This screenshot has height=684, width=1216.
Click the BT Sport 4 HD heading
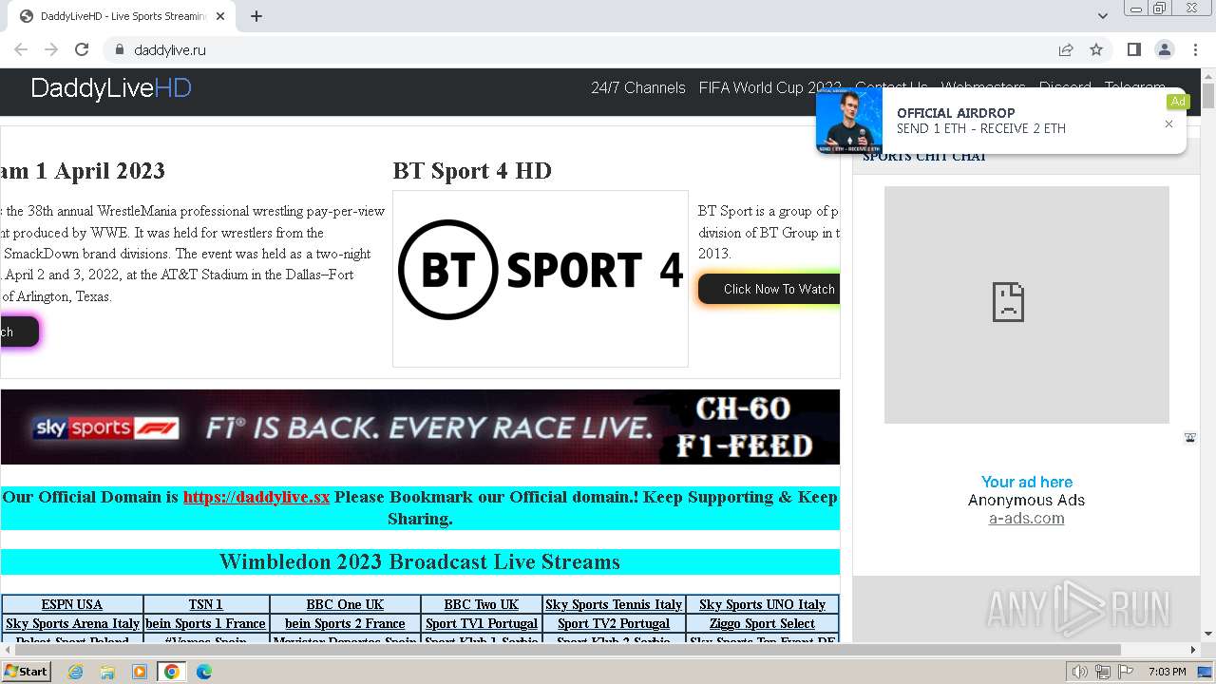pos(472,171)
